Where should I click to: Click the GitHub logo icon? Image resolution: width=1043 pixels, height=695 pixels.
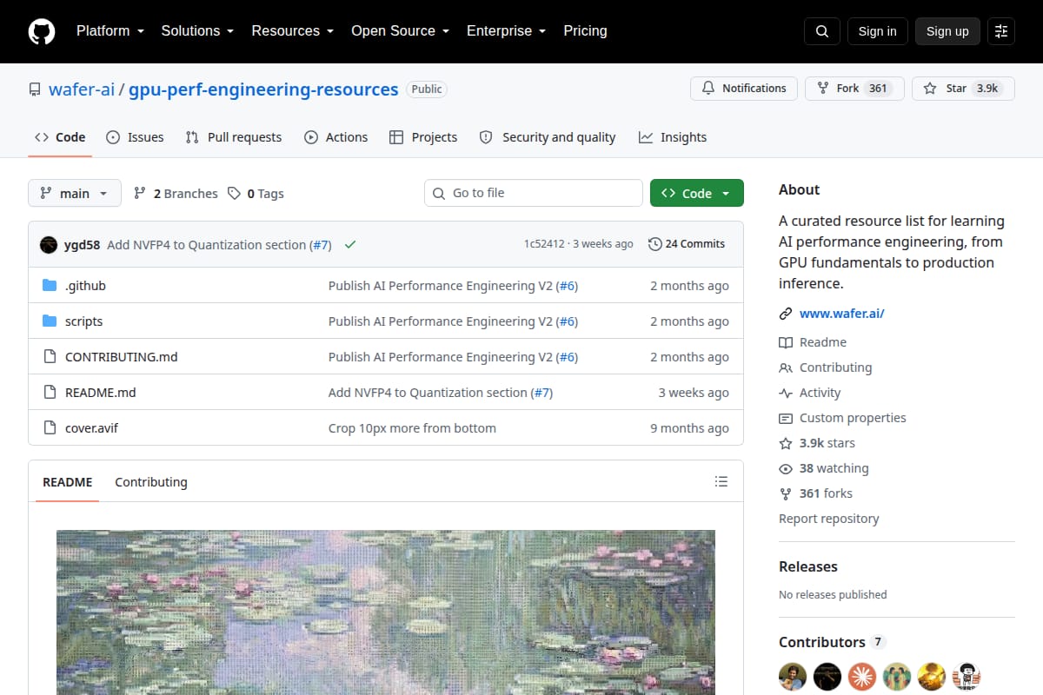coord(42,31)
